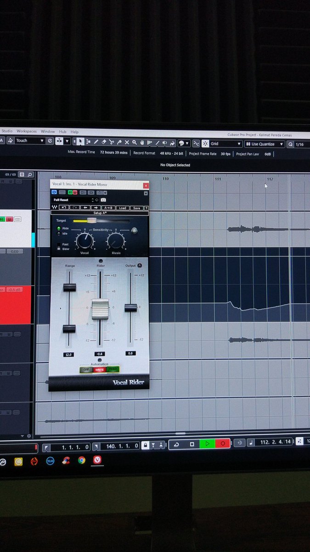The image size is (310, 552).
Task: Select the Mute tool
Action: [x=127, y=143]
